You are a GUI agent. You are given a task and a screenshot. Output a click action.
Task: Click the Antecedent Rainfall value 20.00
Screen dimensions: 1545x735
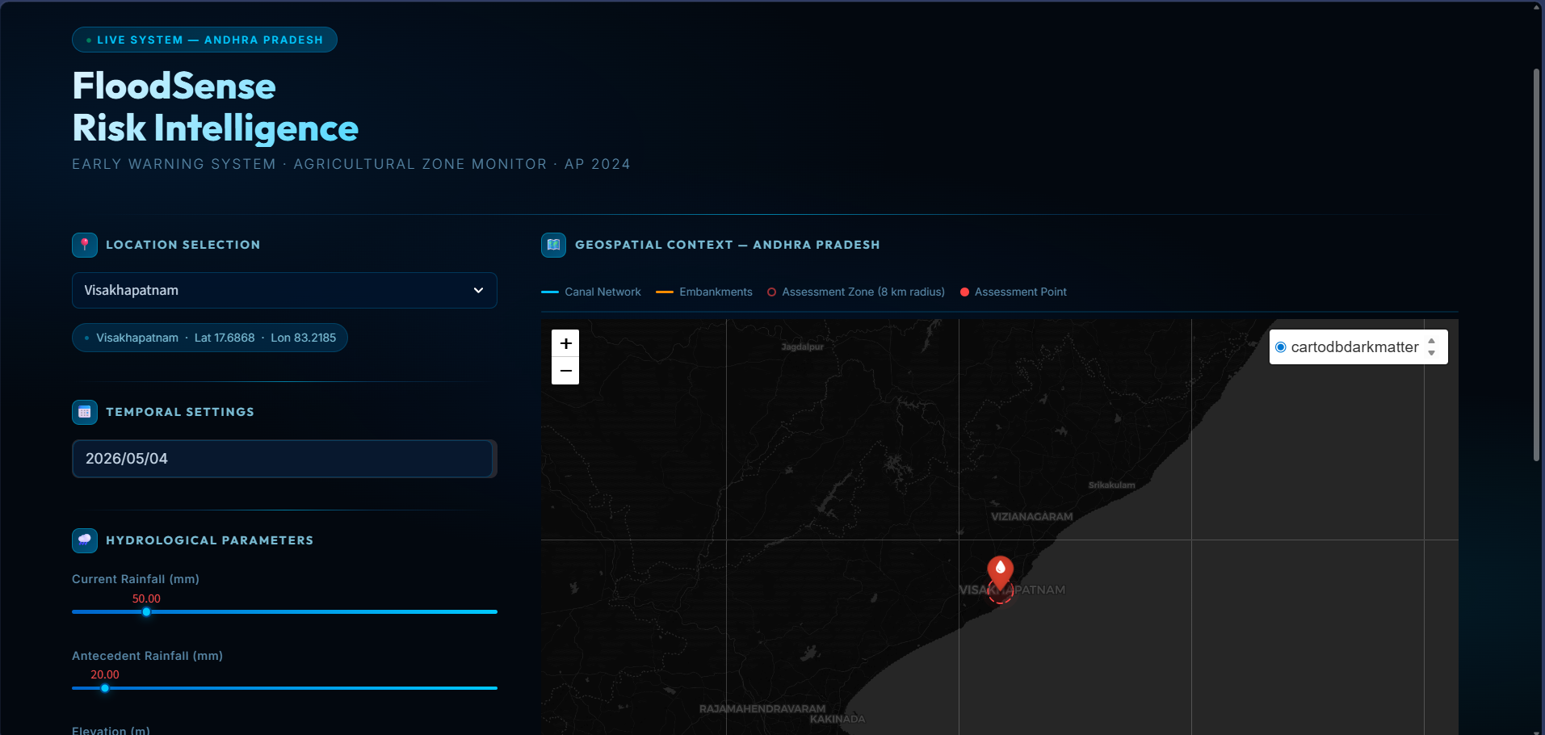click(105, 674)
